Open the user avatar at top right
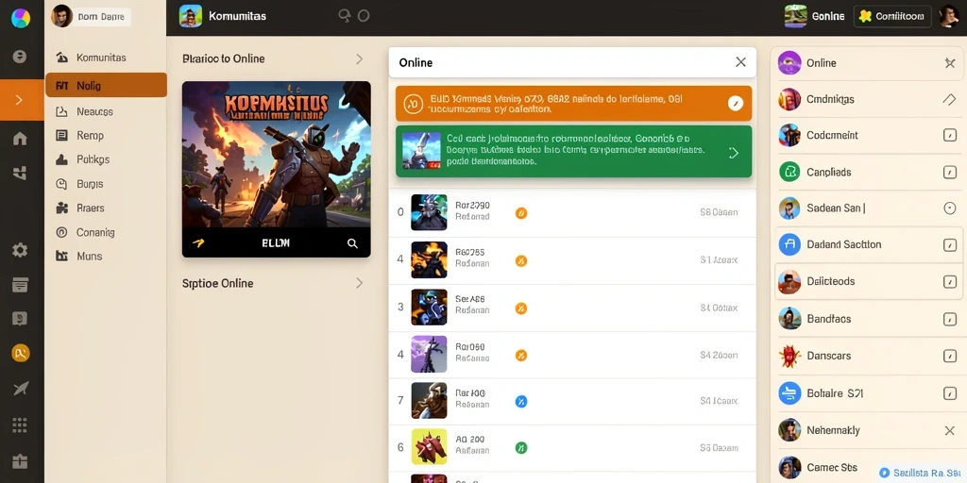Screen dimensions: 967x483 click(948, 17)
